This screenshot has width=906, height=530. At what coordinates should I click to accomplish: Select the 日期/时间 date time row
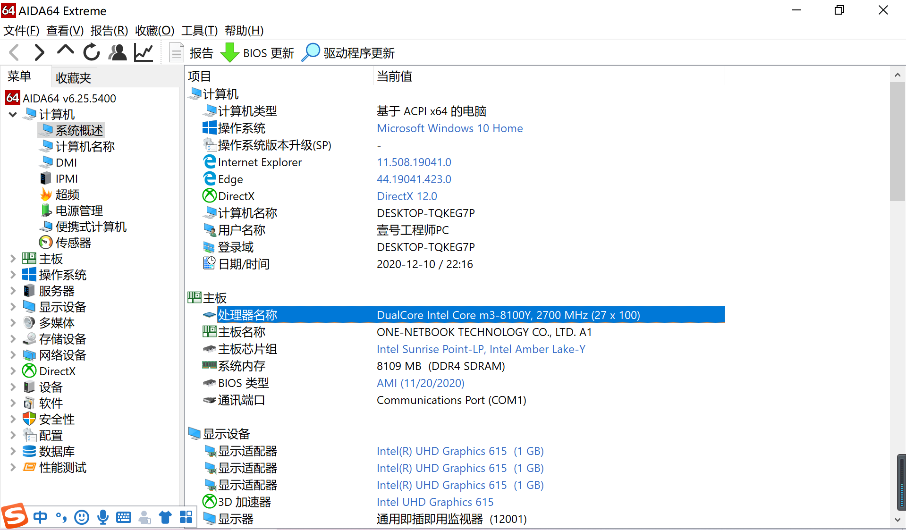pyautogui.click(x=464, y=264)
